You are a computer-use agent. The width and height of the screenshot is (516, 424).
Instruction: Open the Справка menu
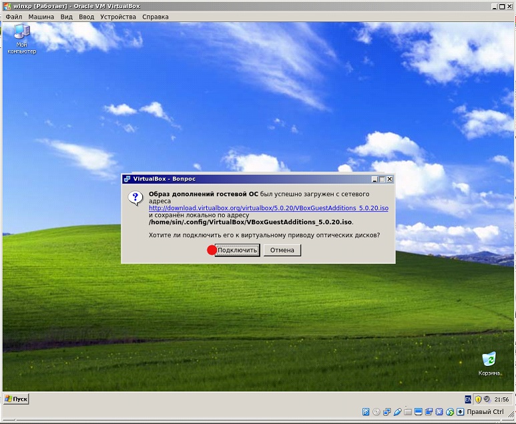(156, 17)
